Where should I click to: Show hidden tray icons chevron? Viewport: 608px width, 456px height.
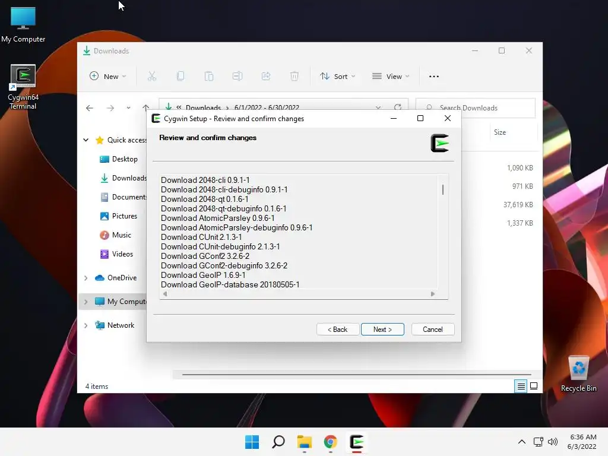(522, 442)
